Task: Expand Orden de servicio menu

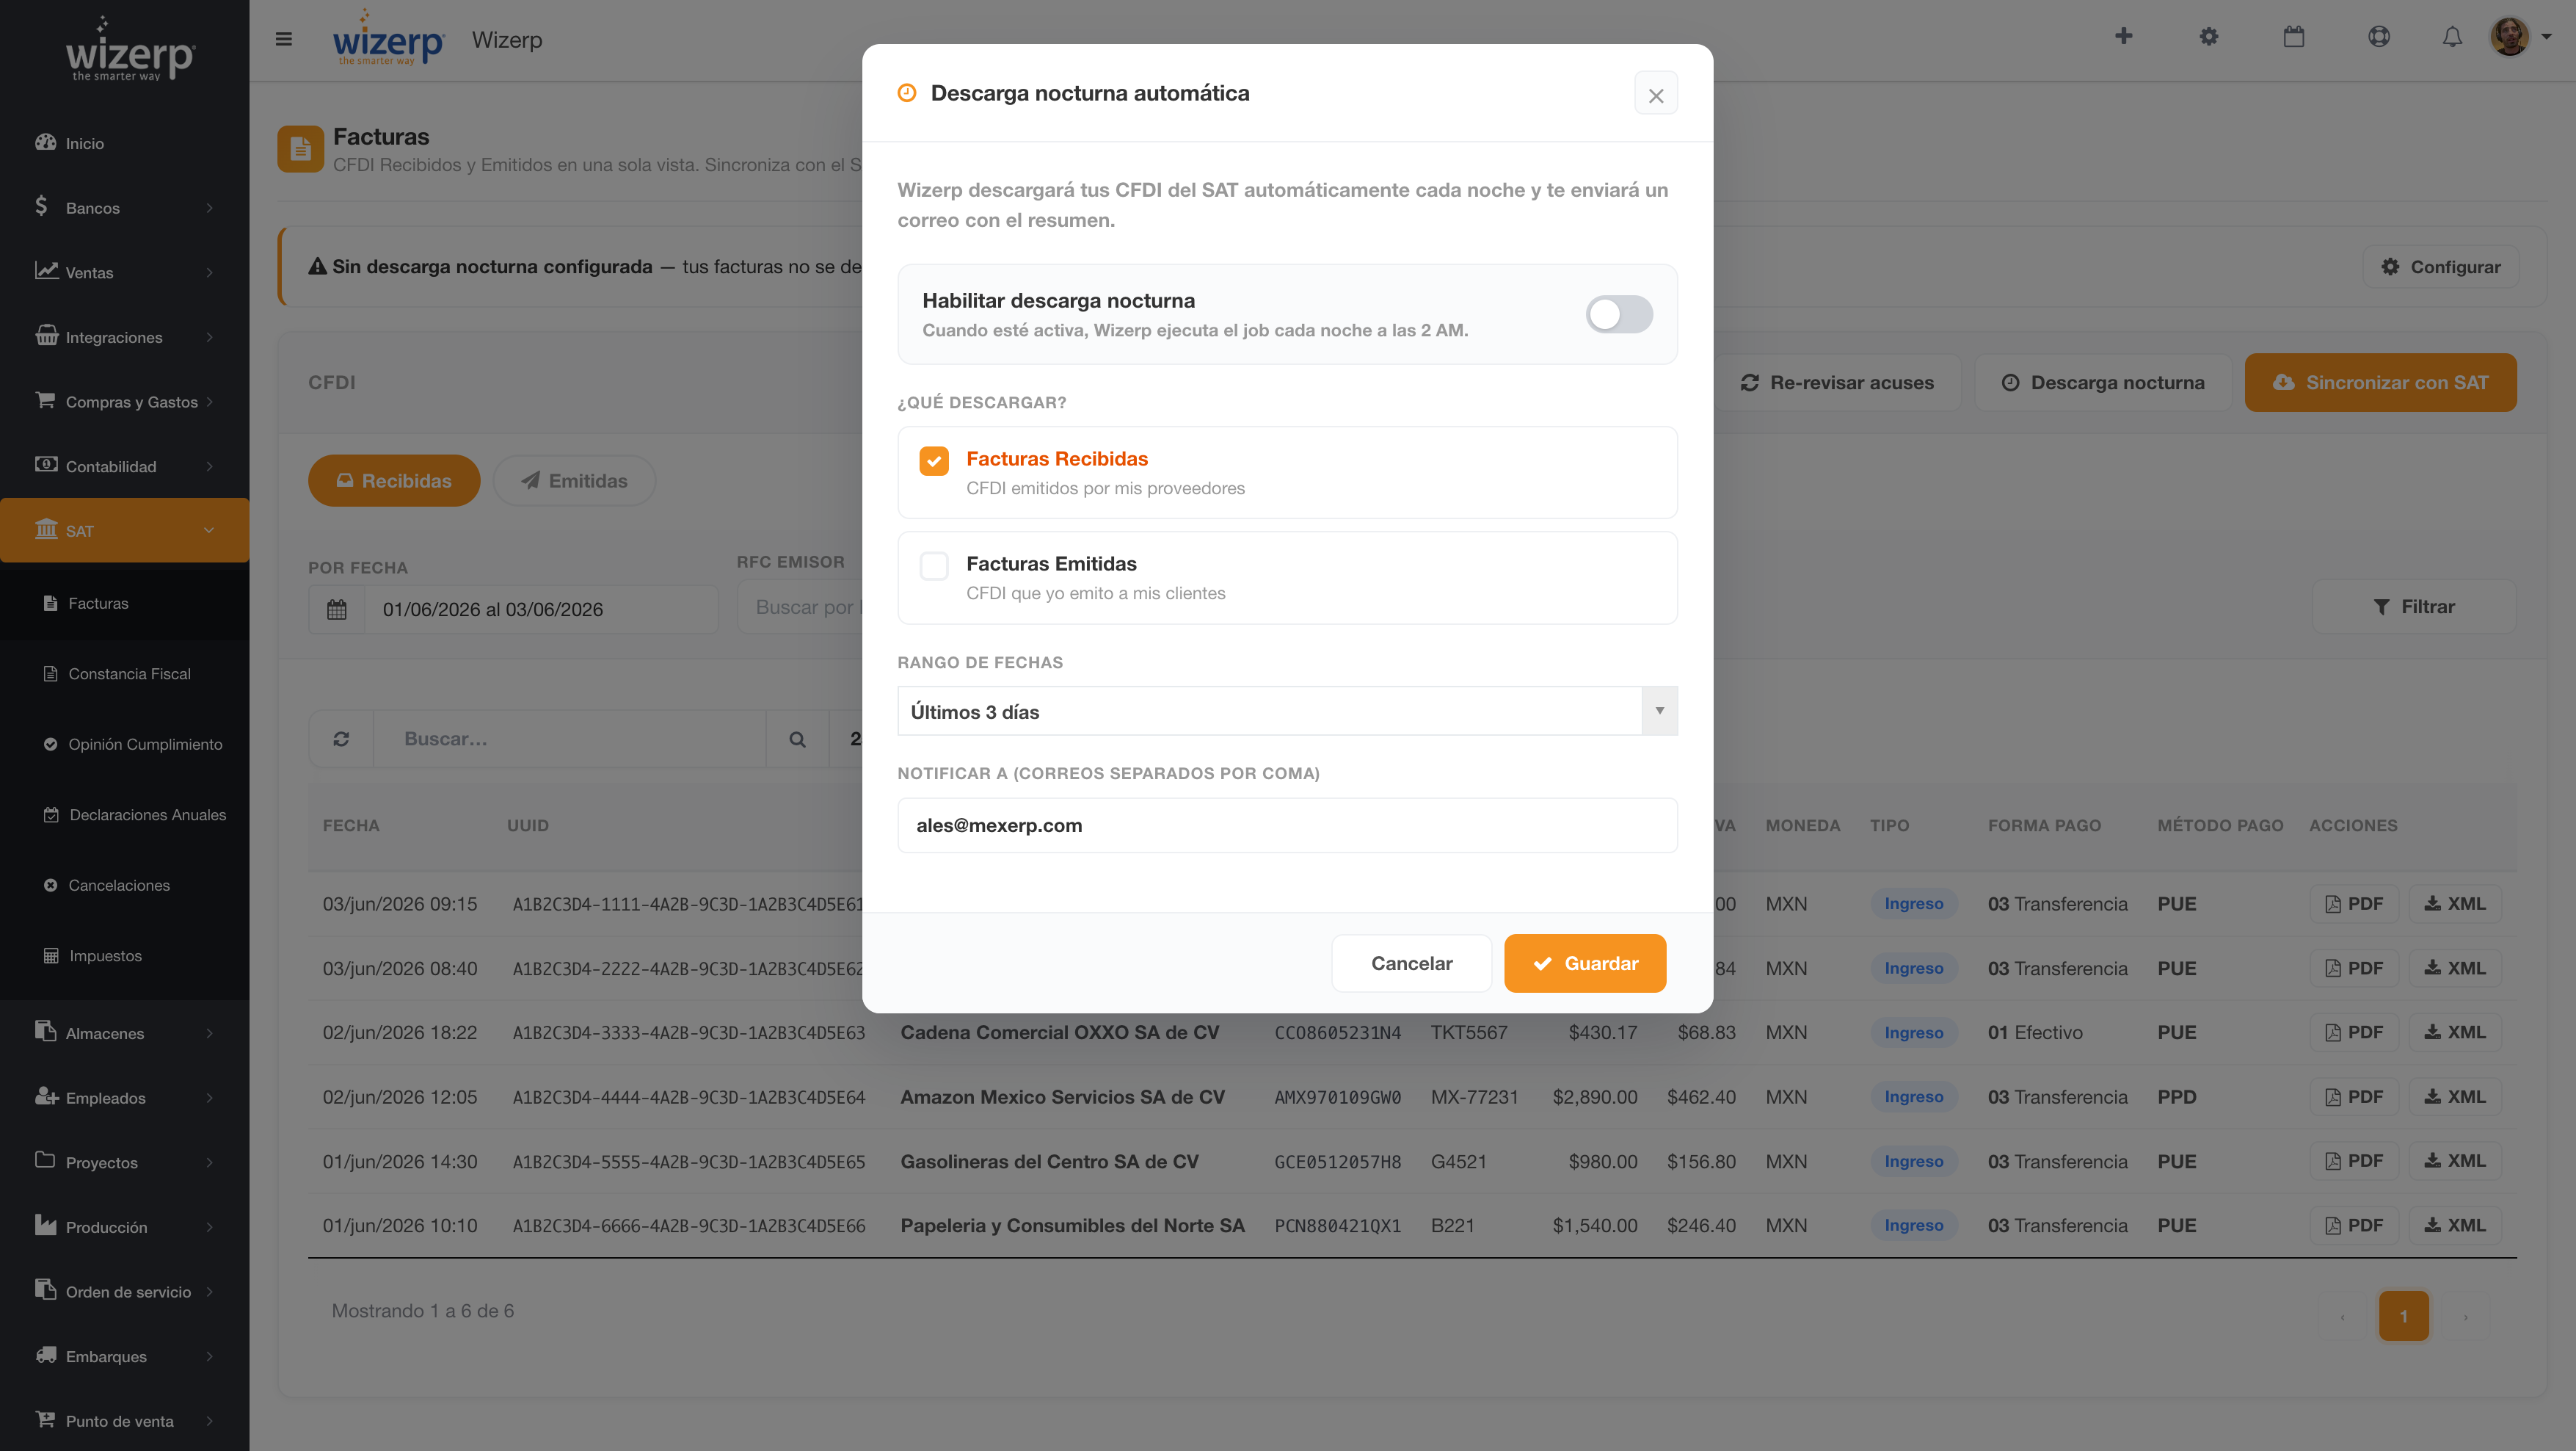Action: coord(124,1292)
